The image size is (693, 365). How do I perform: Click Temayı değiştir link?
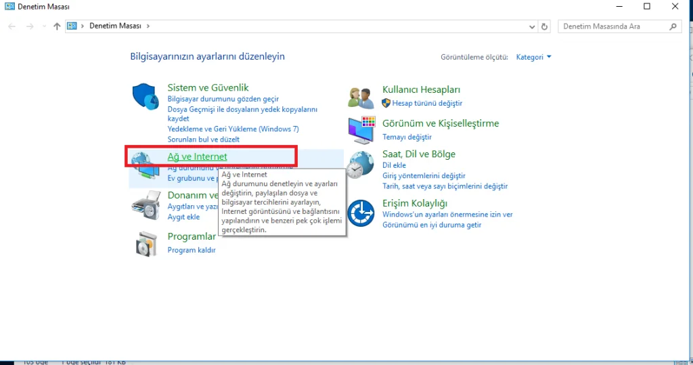[x=407, y=137]
